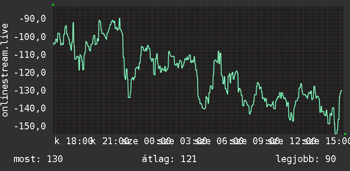Viewport: 350px width, 171px height.
Task: Click the 'sze 03:00' time axis label
Action: point(182,141)
